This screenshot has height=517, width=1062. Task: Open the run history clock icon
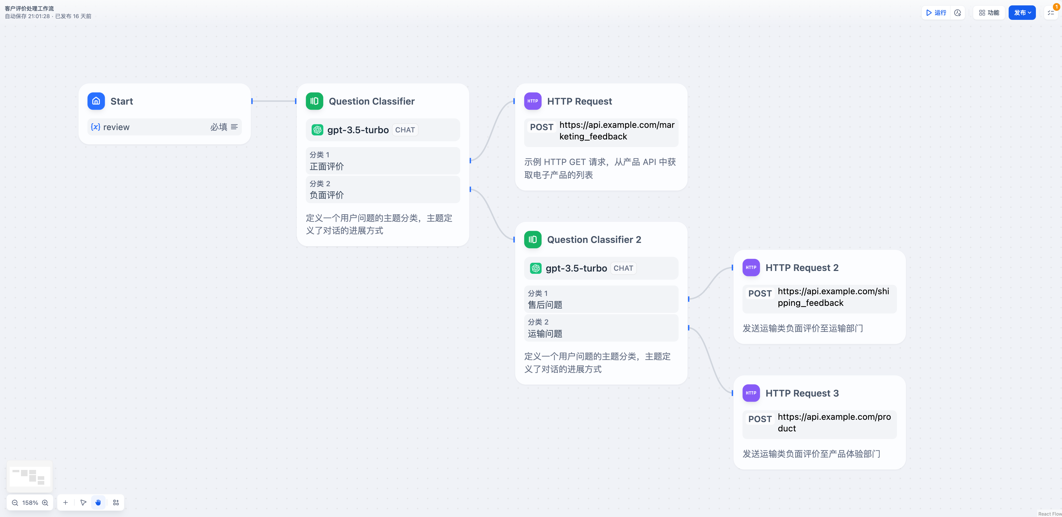tap(957, 13)
